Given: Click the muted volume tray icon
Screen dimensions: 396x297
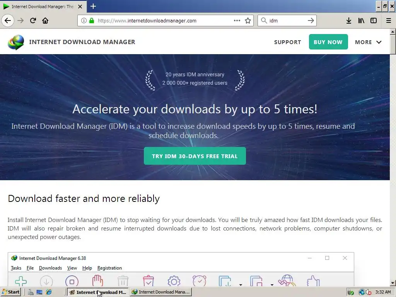Looking at the screenshot, I should click(x=369, y=292).
